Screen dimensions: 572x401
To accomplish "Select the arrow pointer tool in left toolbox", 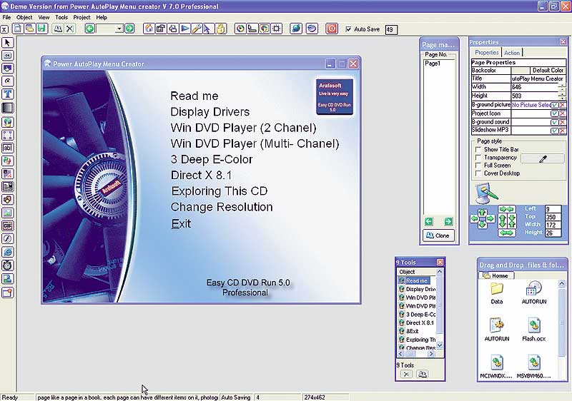I will coord(8,43).
